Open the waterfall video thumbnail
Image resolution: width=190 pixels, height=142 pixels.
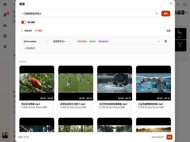(x=115, y=125)
